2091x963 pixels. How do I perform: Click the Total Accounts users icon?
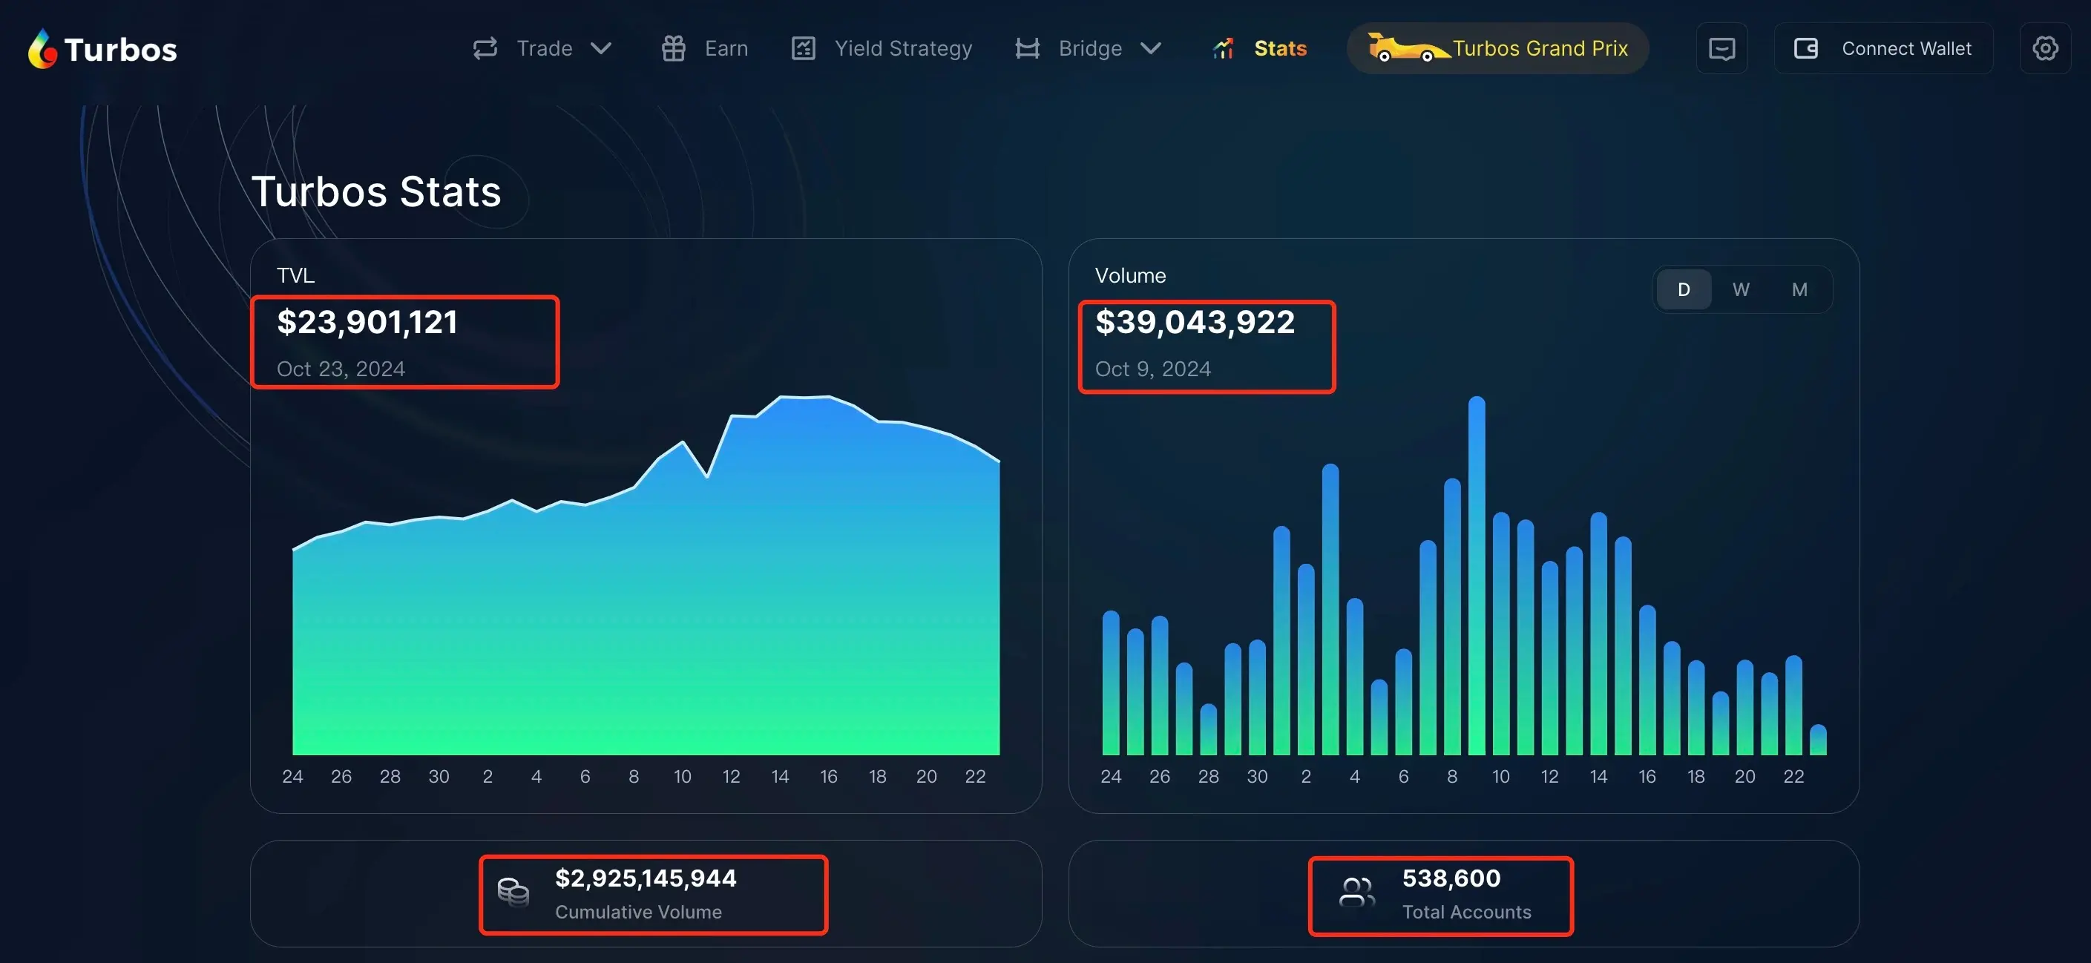click(x=1356, y=893)
